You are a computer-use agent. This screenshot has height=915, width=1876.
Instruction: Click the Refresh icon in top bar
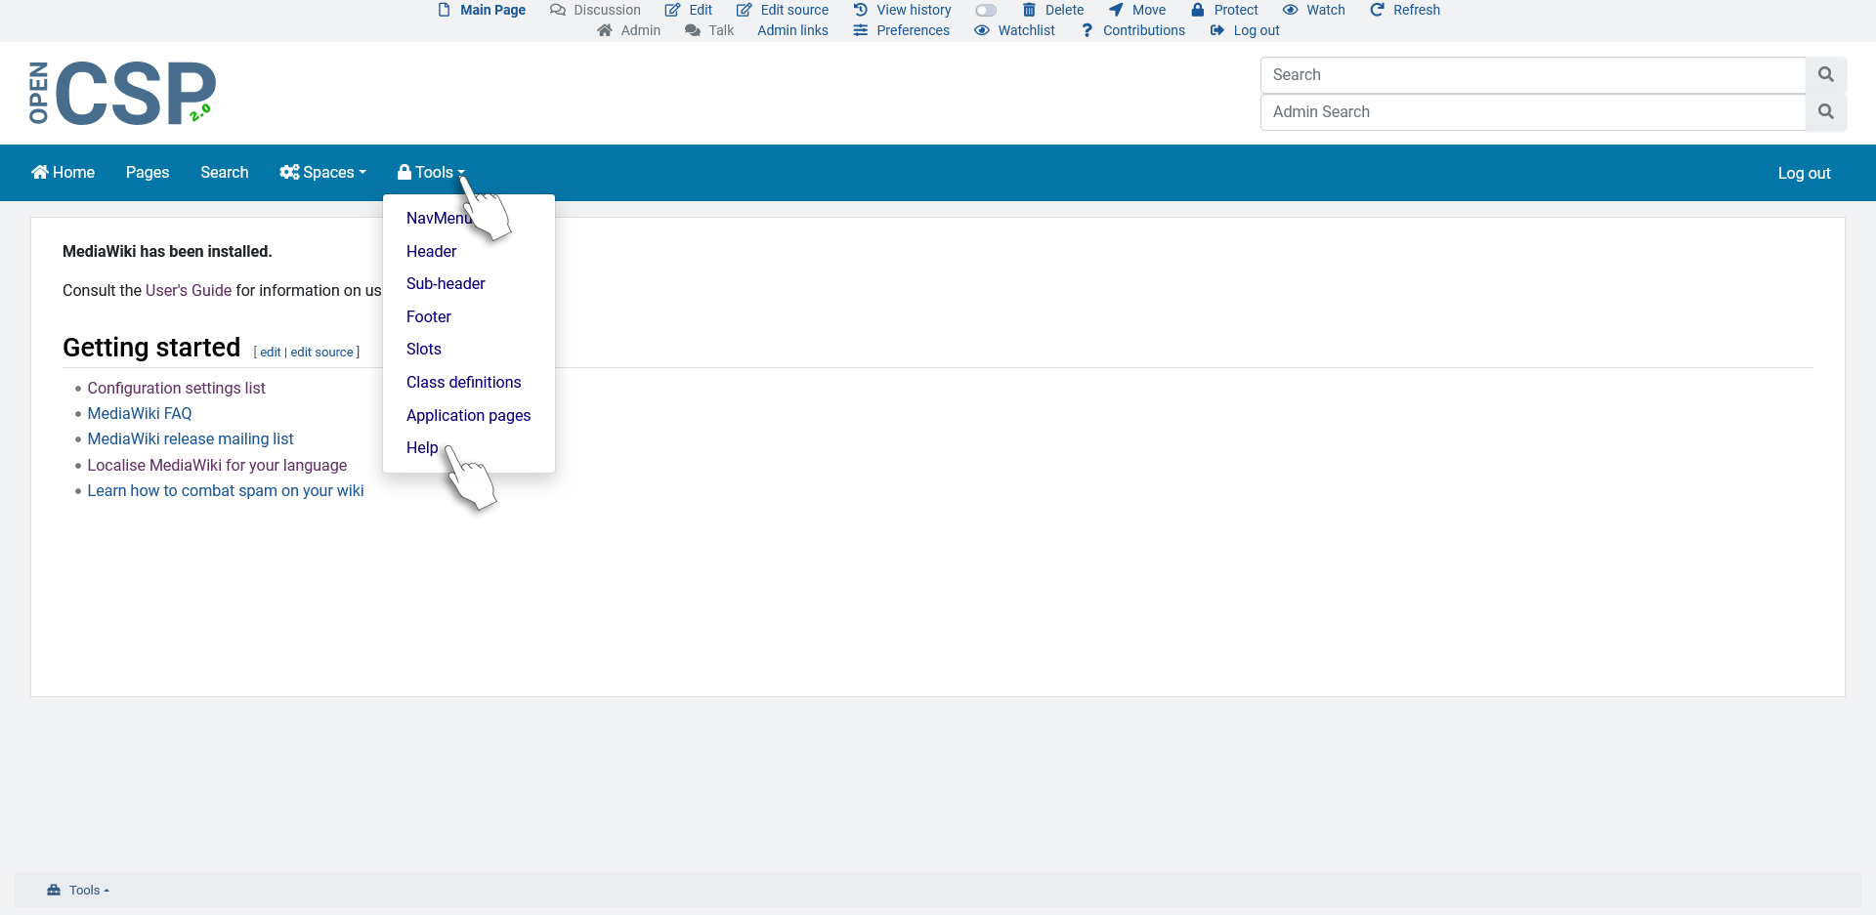click(x=1377, y=10)
